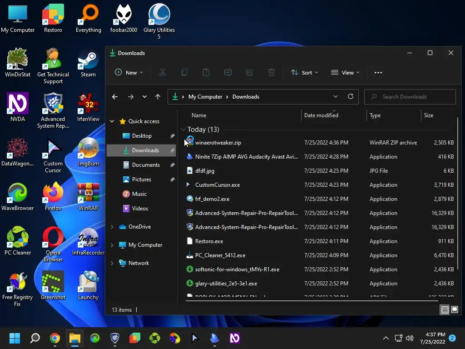Image resolution: width=465 pixels, height=349 pixels.
Task: Open the See more ellipsis menu
Action: coord(378,72)
